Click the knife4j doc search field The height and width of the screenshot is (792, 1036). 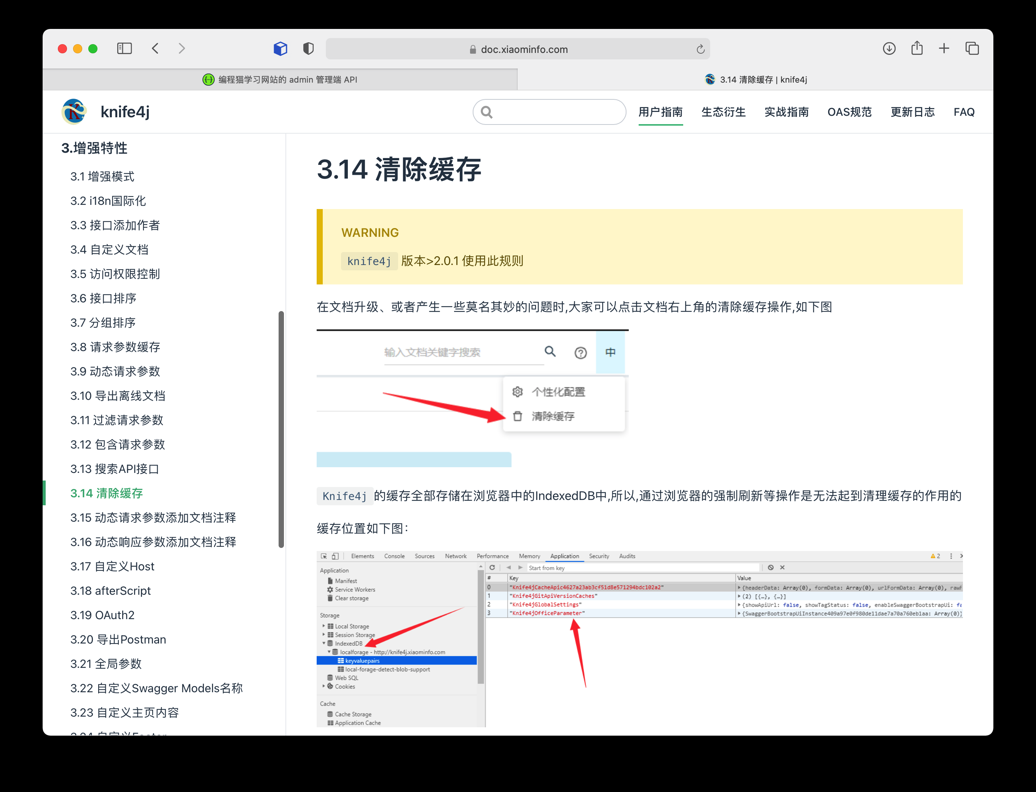click(x=549, y=112)
